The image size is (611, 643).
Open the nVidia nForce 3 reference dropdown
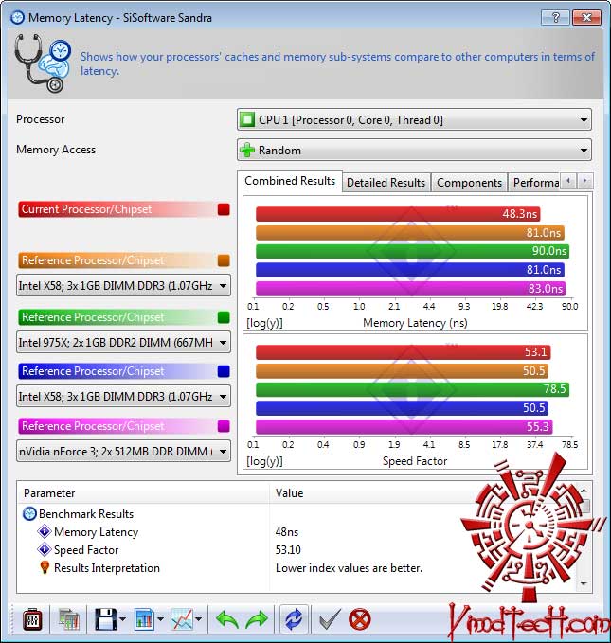tap(123, 452)
